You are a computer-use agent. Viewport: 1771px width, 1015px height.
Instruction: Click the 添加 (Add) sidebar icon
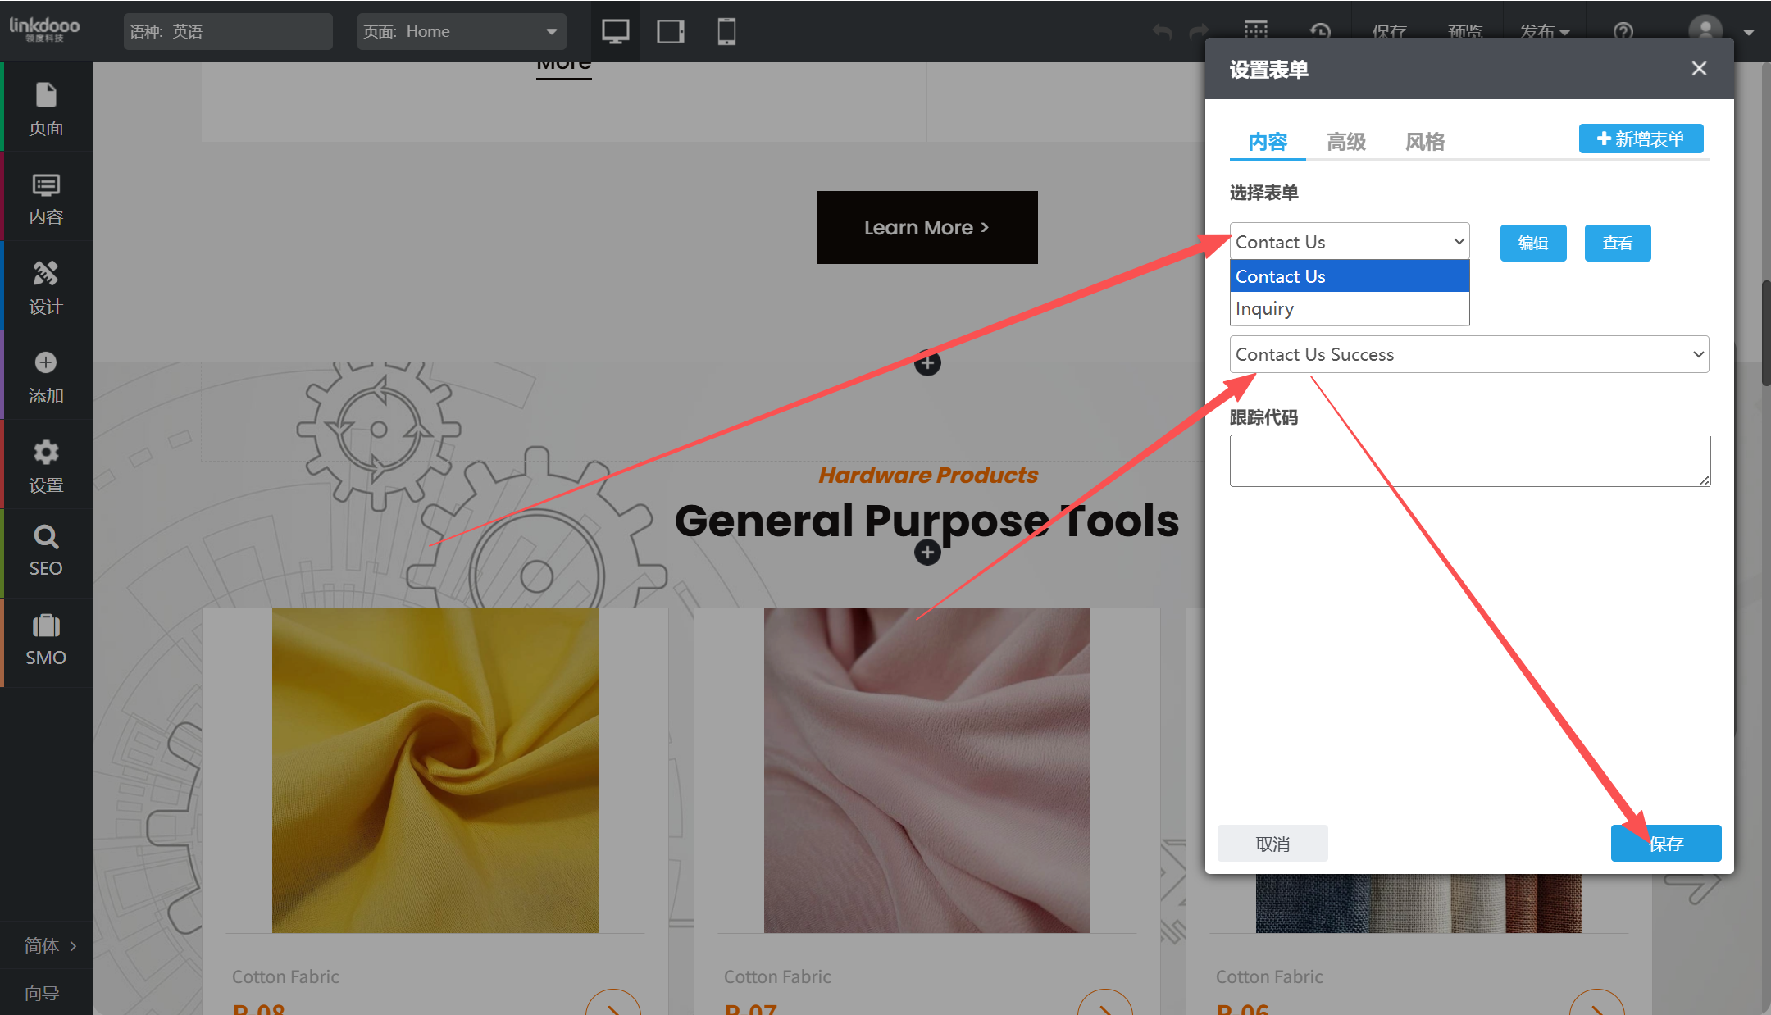coord(46,376)
